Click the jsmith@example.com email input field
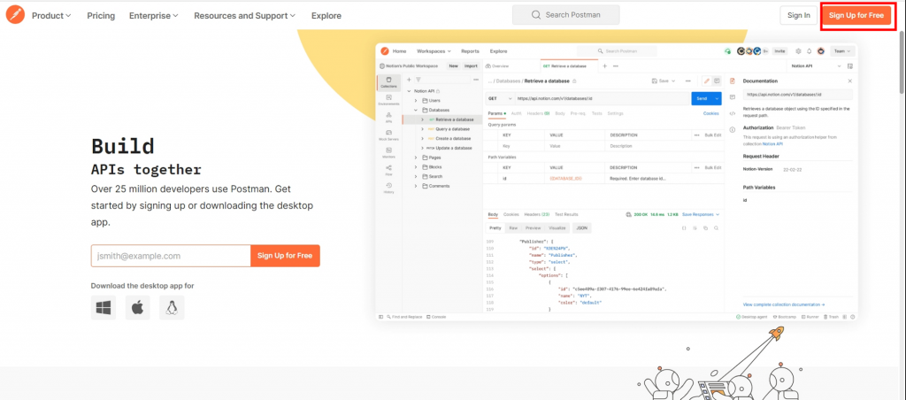Viewport: 906px width, 400px height. (x=171, y=256)
